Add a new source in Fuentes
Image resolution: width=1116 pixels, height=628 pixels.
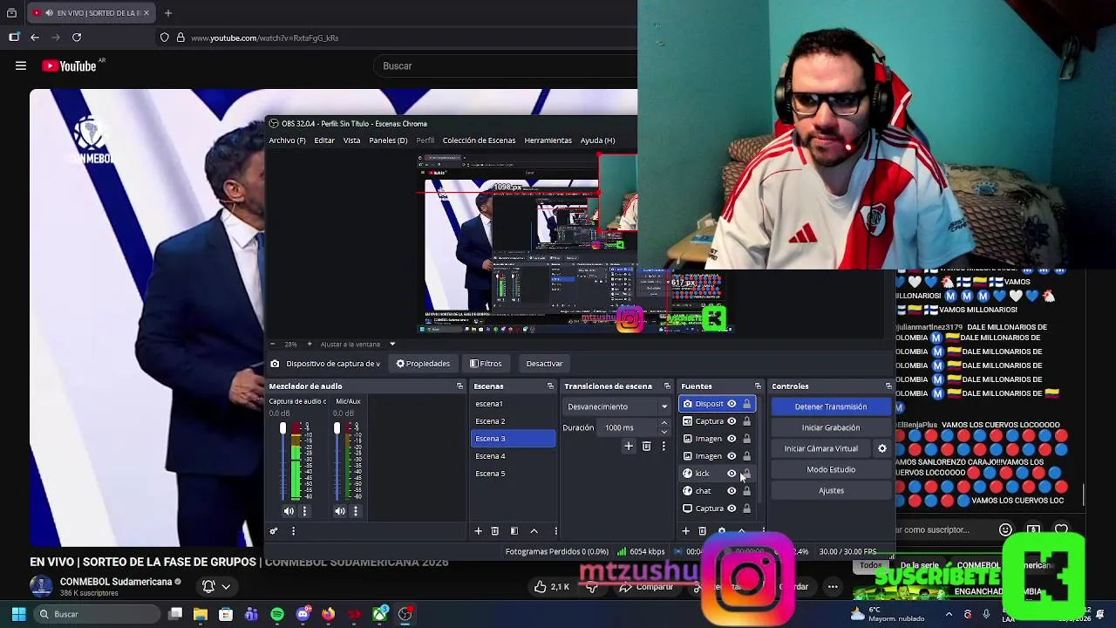tap(685, 531)
